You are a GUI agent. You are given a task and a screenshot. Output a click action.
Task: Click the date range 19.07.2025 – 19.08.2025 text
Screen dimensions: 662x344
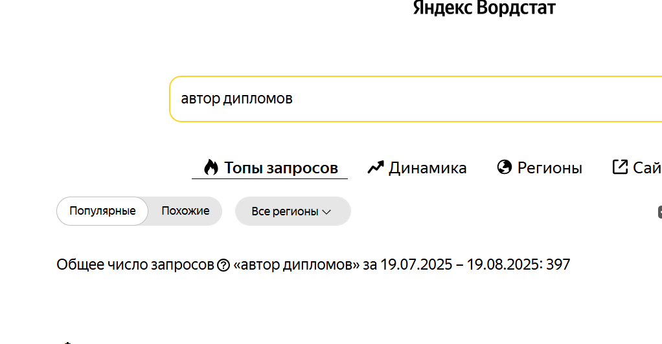459,264
